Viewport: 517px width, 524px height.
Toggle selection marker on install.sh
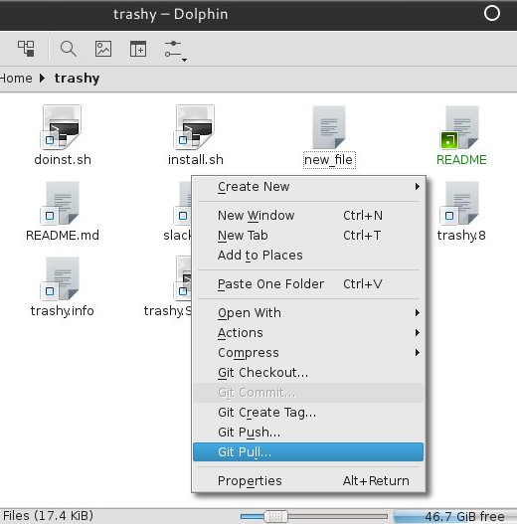click(183, 140)
